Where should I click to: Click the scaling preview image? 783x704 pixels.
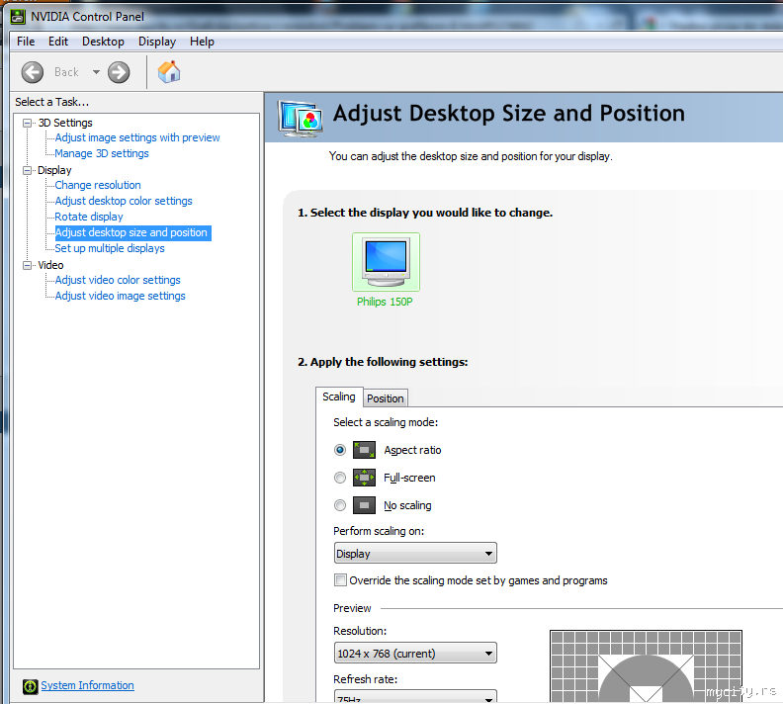click(646, 666)
